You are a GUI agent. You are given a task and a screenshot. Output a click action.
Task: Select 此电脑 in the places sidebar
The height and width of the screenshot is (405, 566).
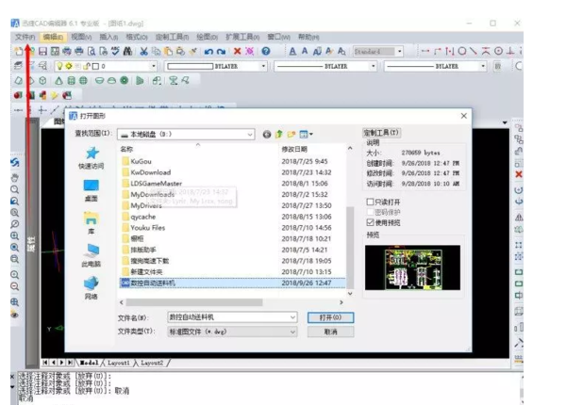(x=92, y=254)
